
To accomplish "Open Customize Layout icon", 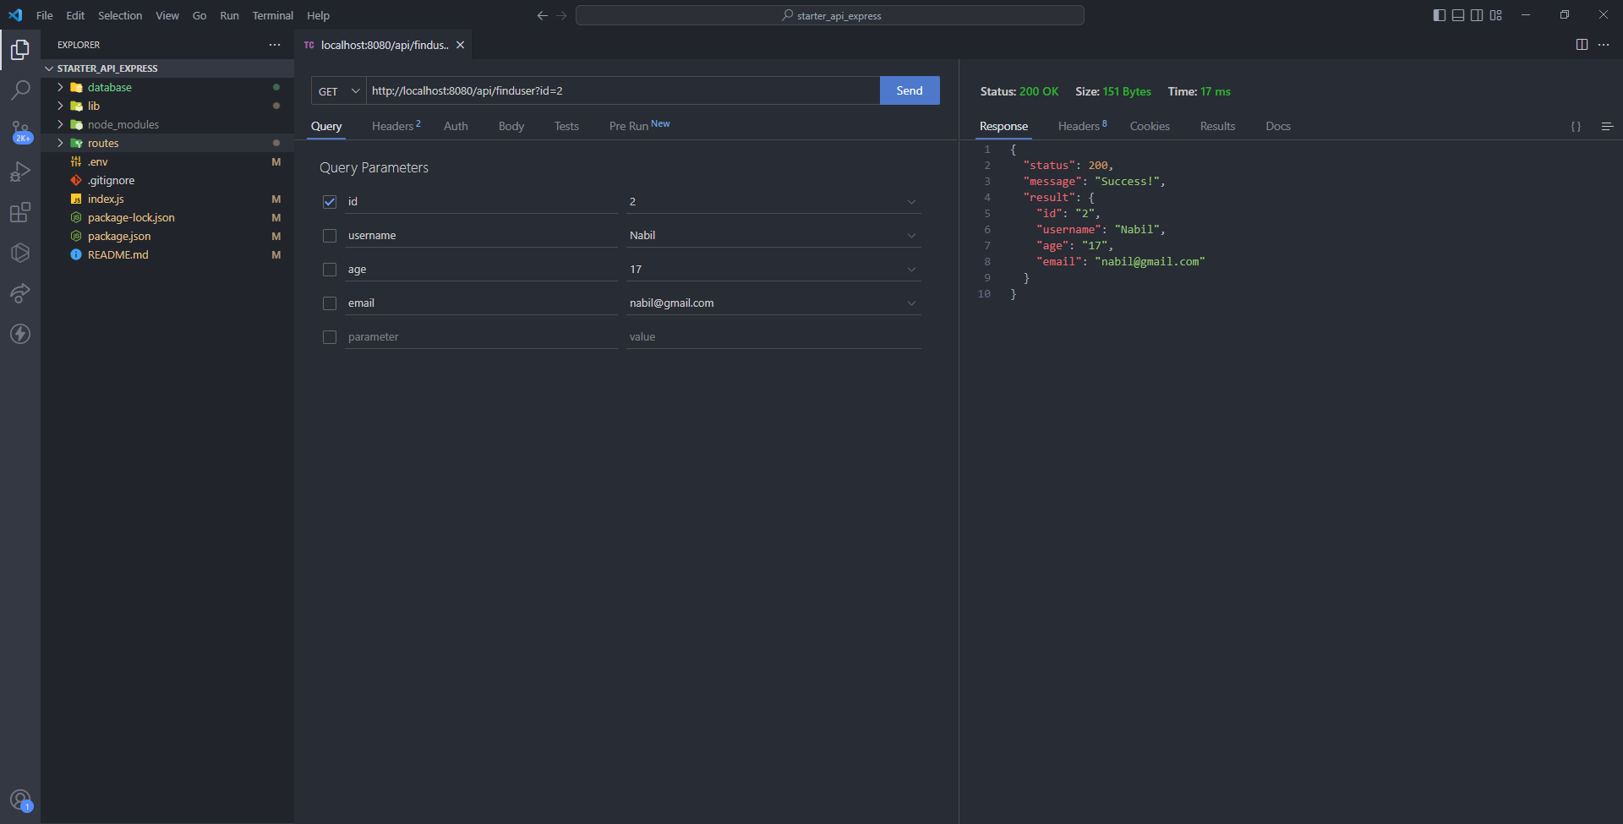I will coord(1496,15).
